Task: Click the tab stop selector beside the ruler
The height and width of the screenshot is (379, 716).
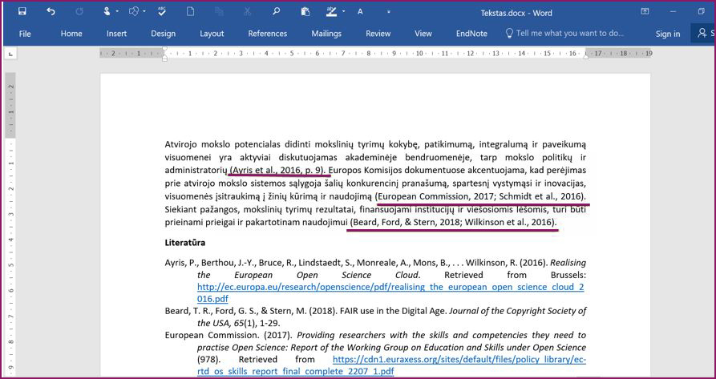Action: 11,54
